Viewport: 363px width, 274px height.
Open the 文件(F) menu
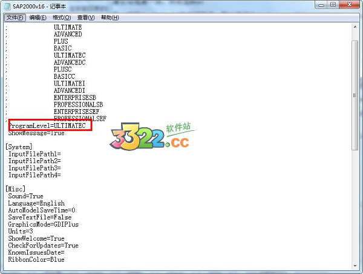[15, 18]
